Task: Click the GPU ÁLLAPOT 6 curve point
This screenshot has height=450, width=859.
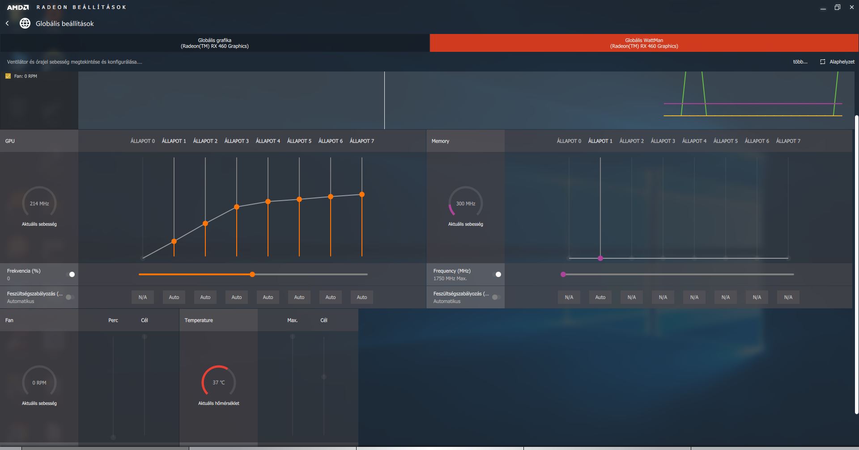Action: click(x=331, y=197)
